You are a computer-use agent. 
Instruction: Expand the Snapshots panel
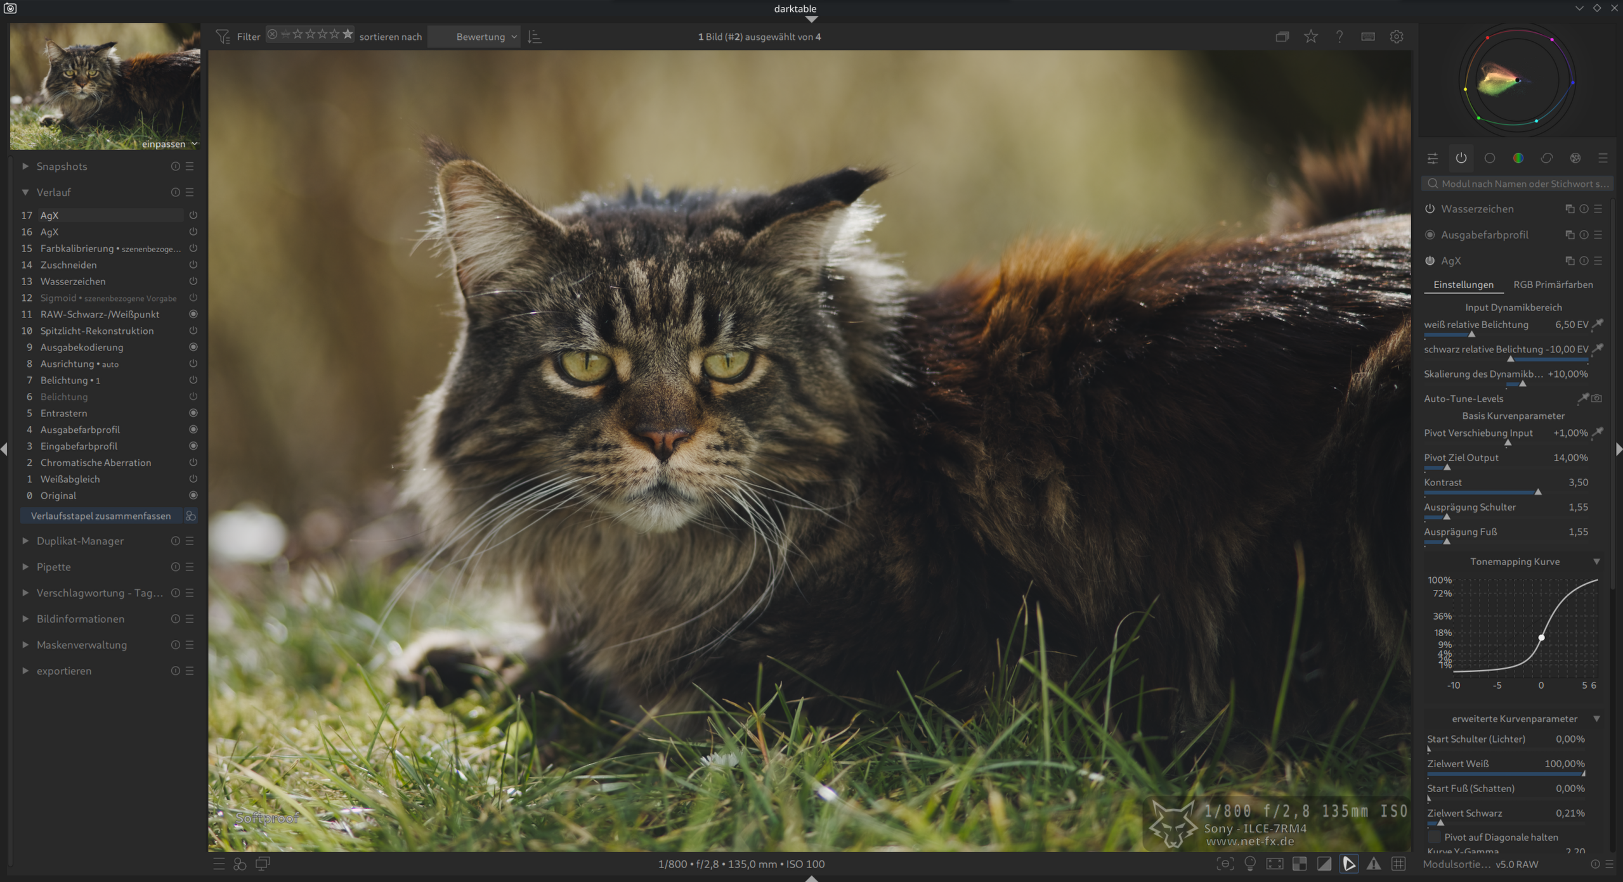pyautogui.click(x=62, y=166)
